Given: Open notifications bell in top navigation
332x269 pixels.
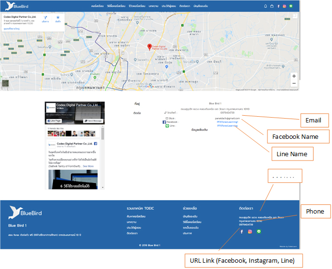Looking at the screenshot, I should tap(265, 6).
